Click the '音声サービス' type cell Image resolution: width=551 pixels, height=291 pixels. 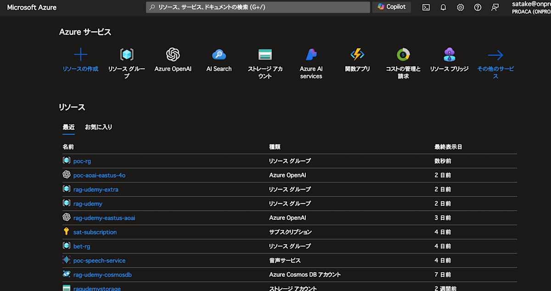point(285,261)
